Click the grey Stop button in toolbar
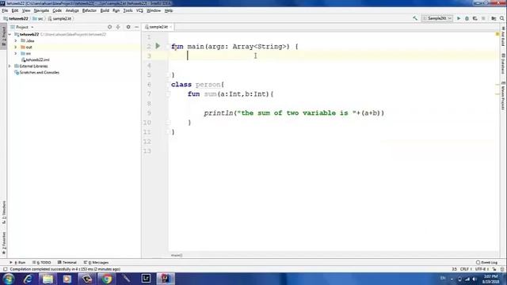Image resolution: width=507 pixels, height=285 pixels. pos(483,18)
